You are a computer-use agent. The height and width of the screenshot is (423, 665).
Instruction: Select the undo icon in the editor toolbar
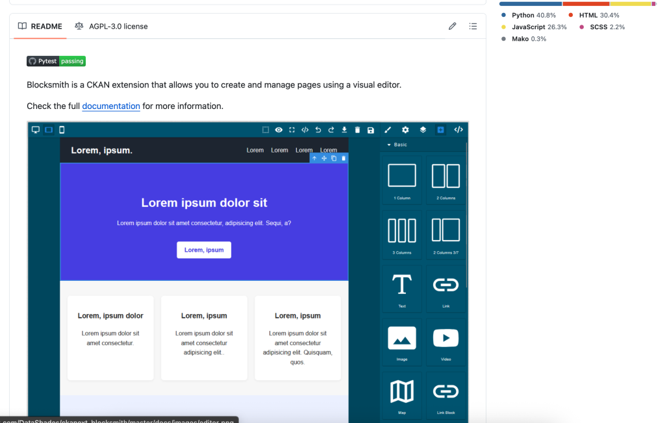click(x=318, y=130)
